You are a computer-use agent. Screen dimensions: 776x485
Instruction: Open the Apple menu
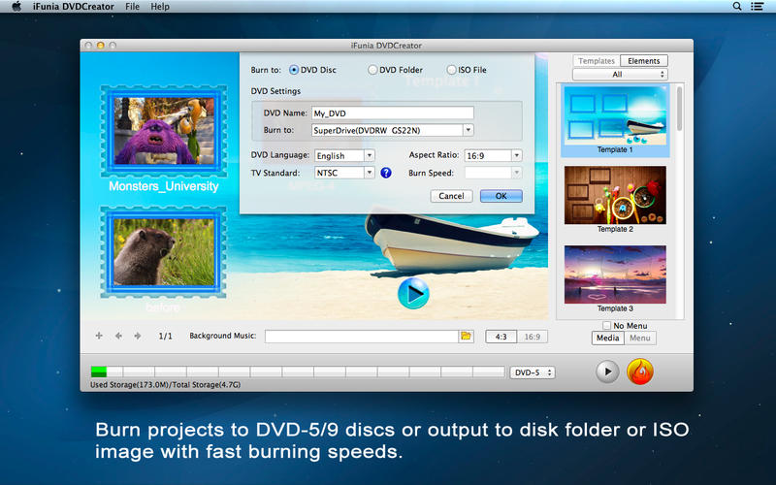coord(16,7)
